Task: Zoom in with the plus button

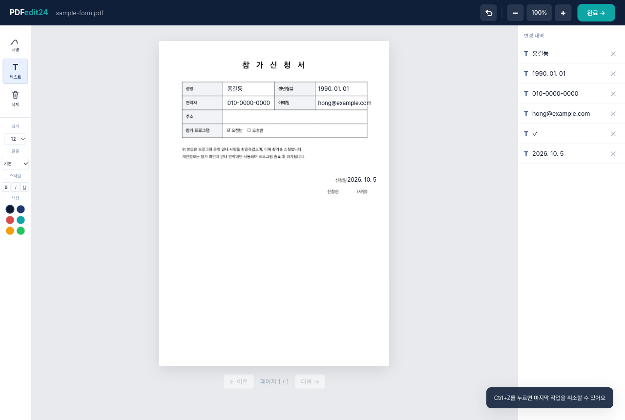Action: 563,13
